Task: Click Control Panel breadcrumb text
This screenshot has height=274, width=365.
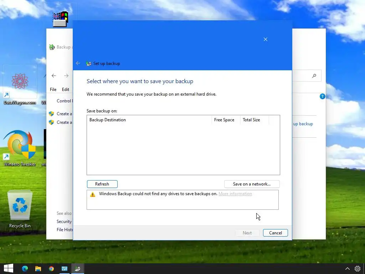Action: point(65,101)
